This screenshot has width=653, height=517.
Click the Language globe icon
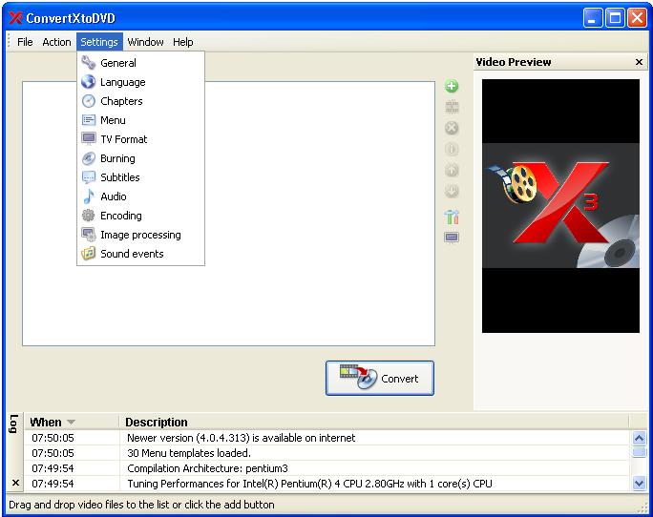88,82
